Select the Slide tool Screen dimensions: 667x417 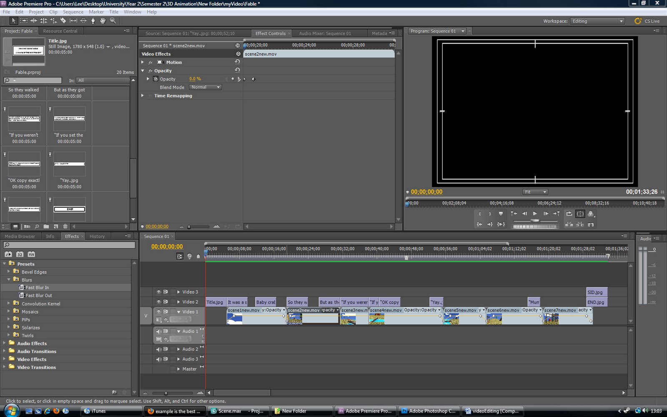coord(83,20)
